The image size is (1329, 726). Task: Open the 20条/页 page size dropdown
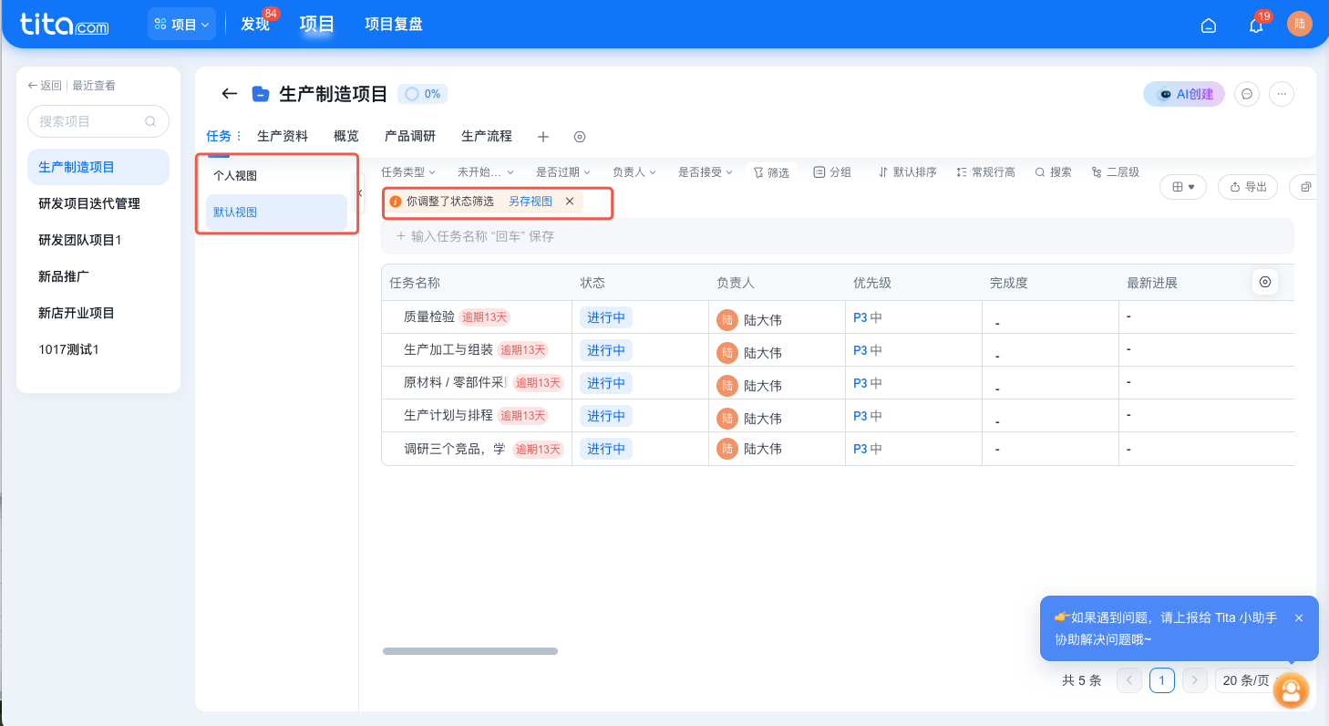[1244, 680]
